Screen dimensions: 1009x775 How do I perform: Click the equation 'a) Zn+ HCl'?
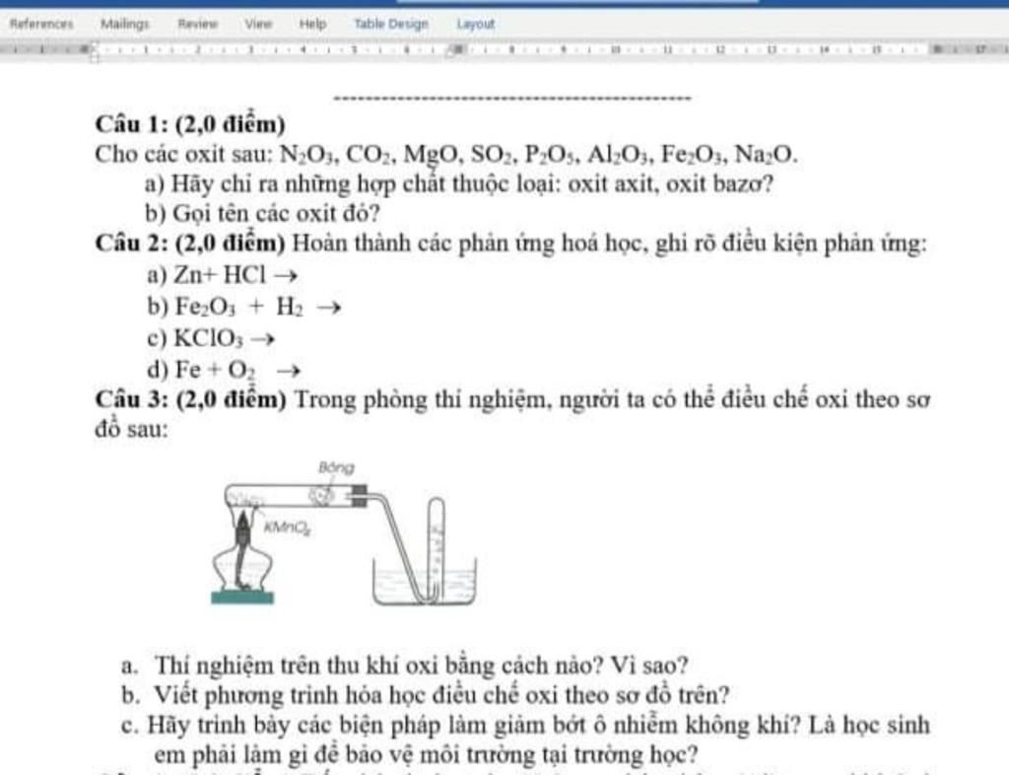click(x=222, y=275)
